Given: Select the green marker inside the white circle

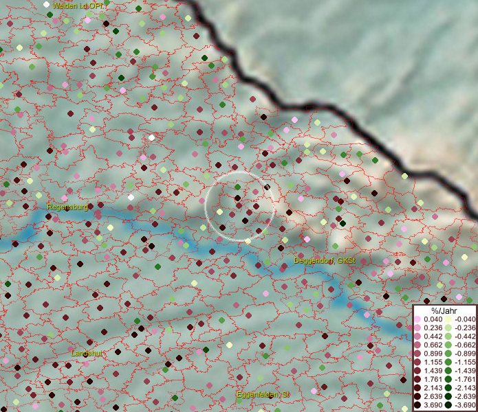Looking at the screenshot, I should click(x=238, y=187).
